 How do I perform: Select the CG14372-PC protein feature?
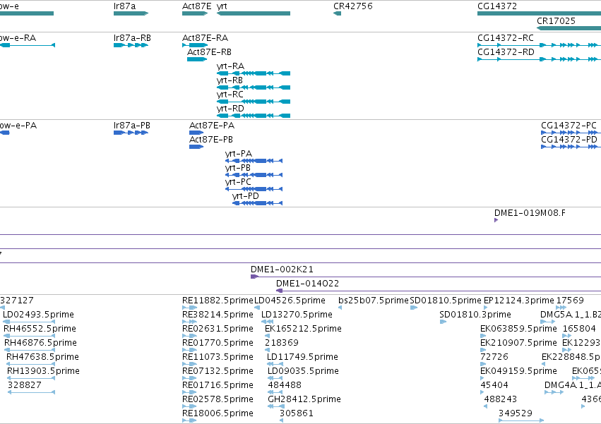tap(571, 133)
